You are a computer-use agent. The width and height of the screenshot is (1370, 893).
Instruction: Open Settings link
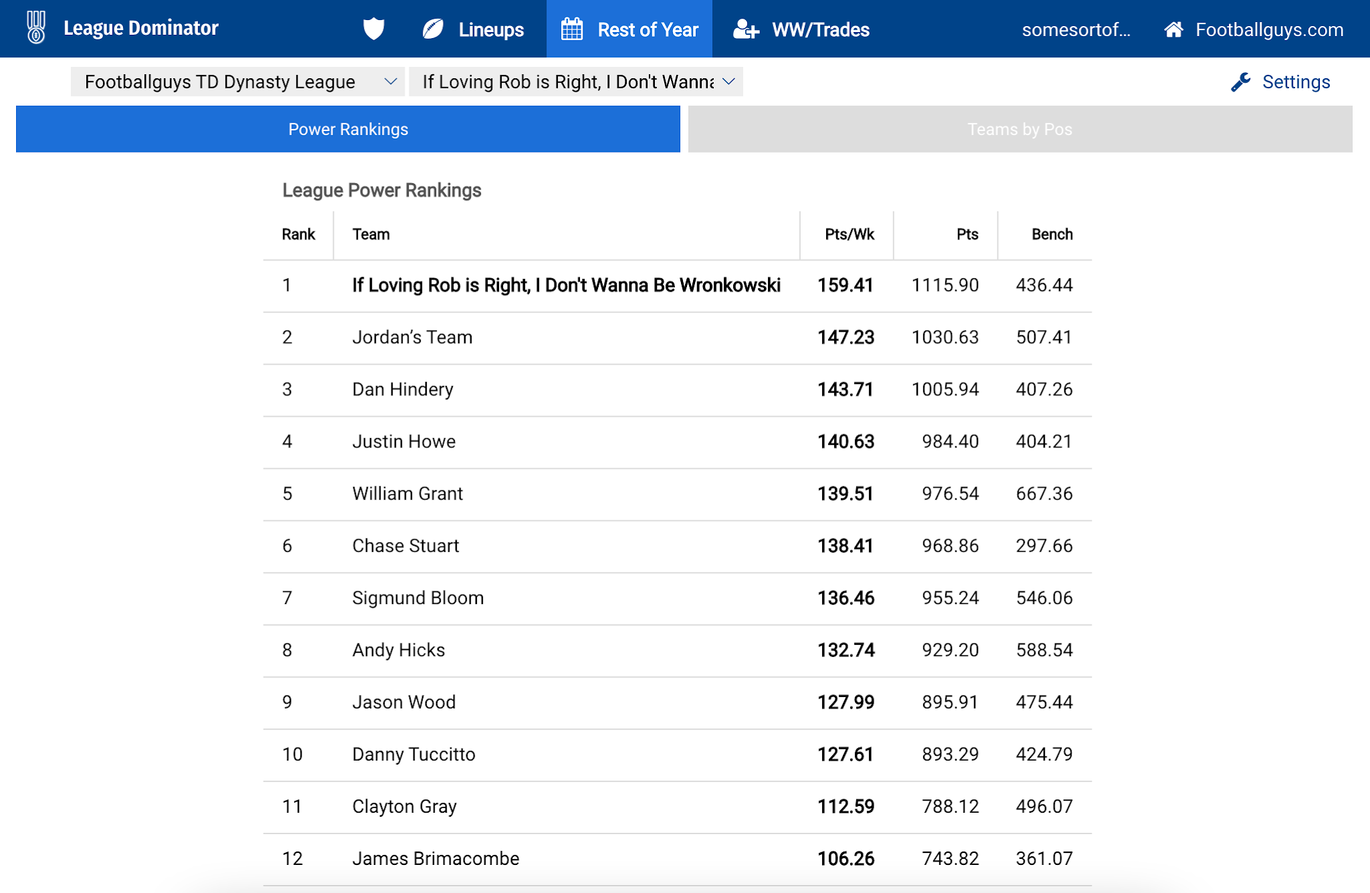[x=1296, y=82]
